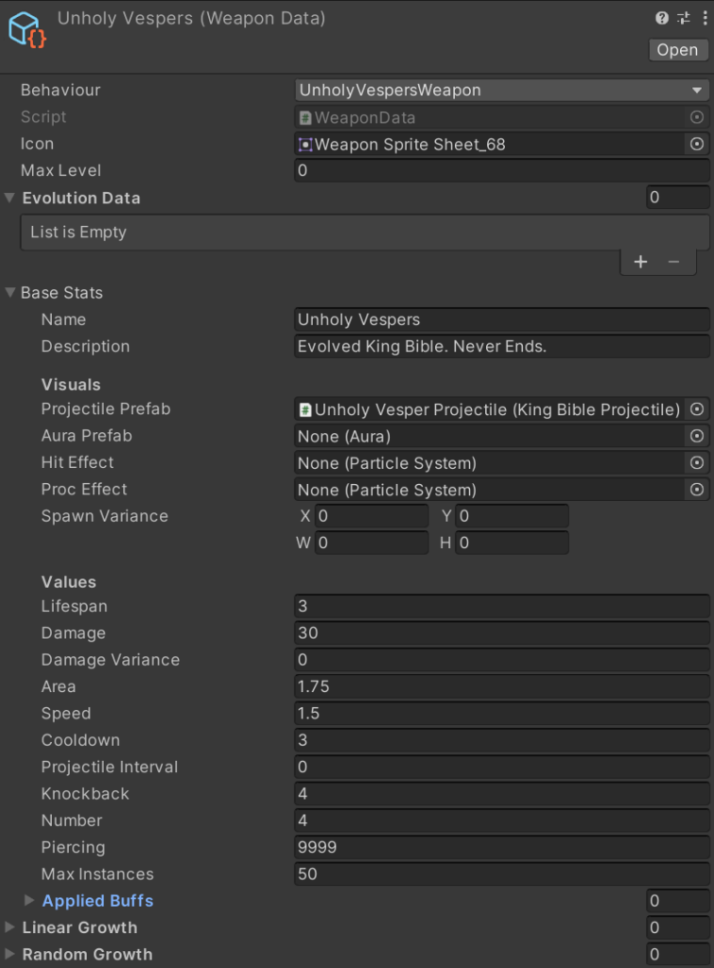714x968 pixels.
Task: Collapse the Evolution Data list
Action: 9,199
